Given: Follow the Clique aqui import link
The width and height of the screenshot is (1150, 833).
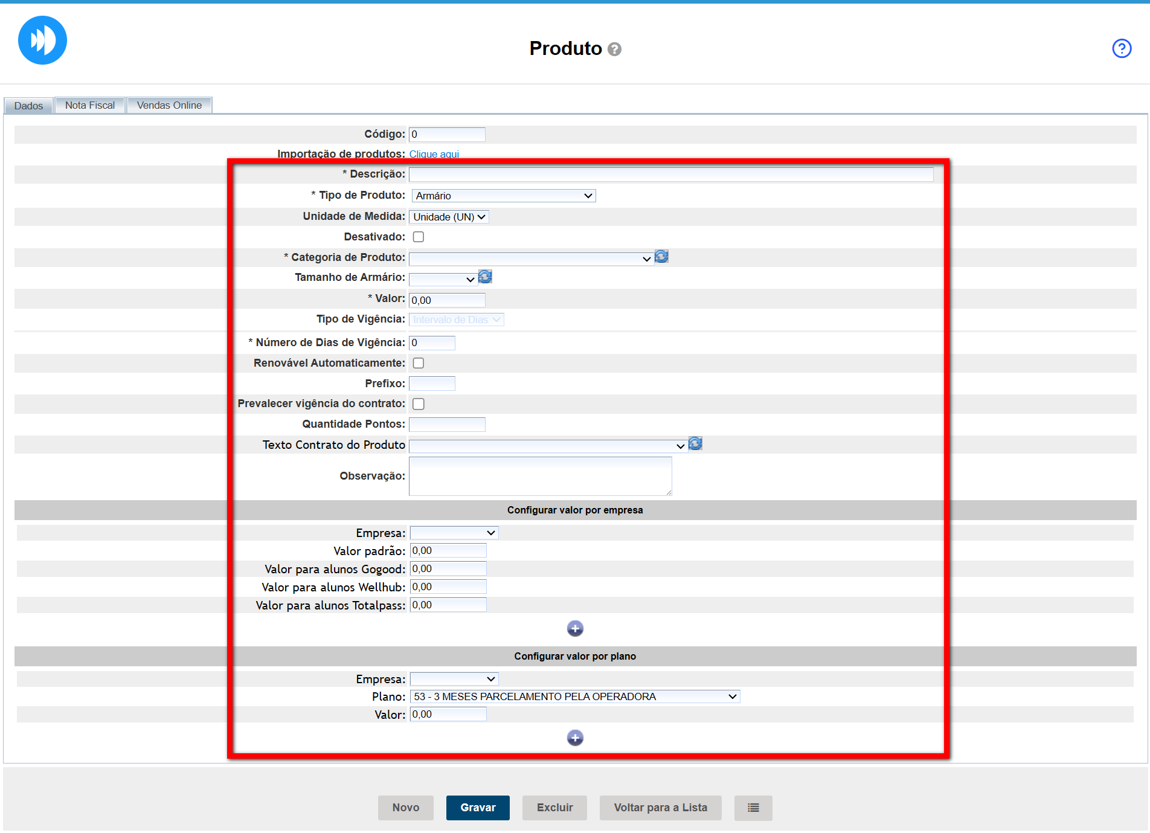Looking at the screenshot, I should (434, 154).
